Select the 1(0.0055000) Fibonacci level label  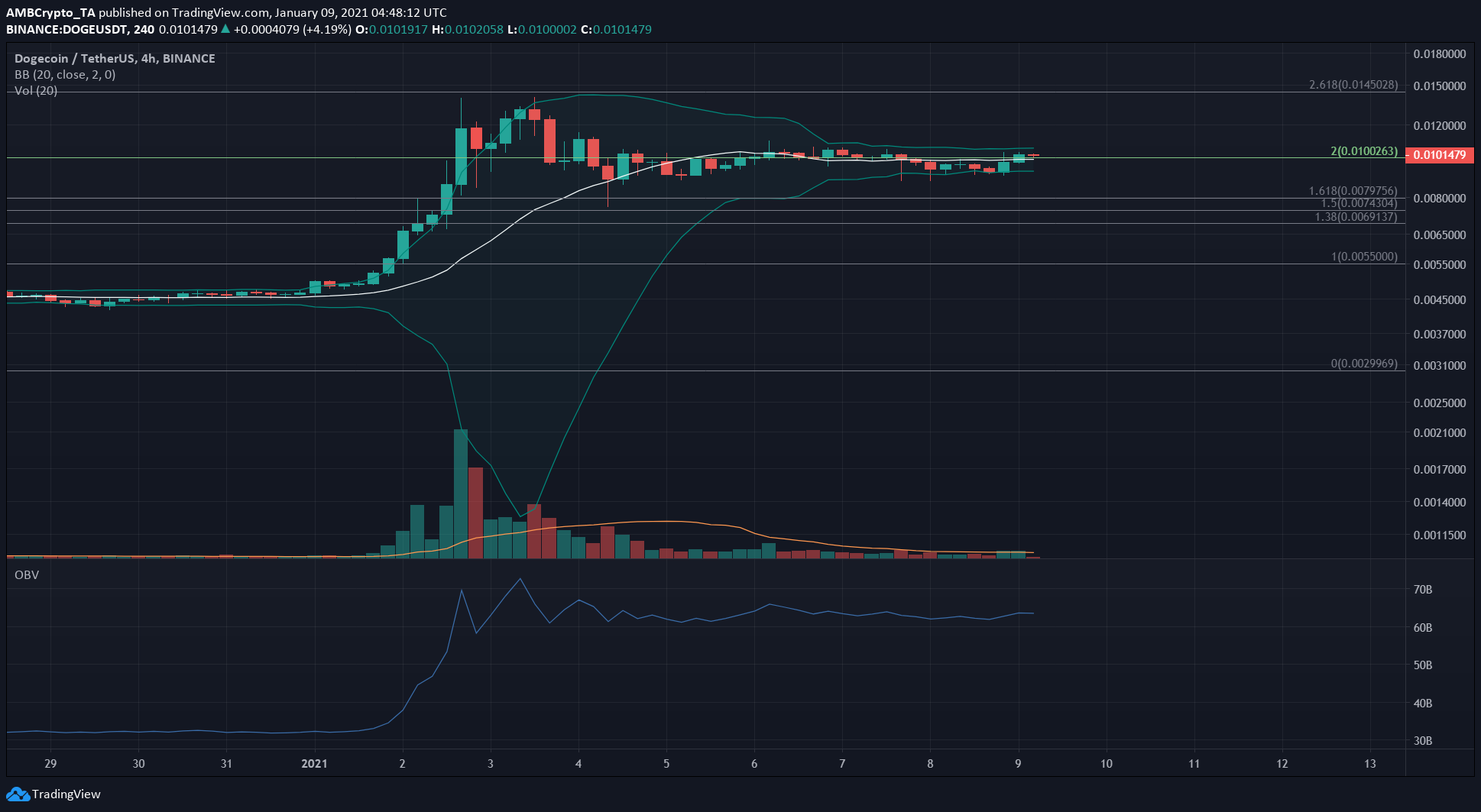(x=1364, y=257)
